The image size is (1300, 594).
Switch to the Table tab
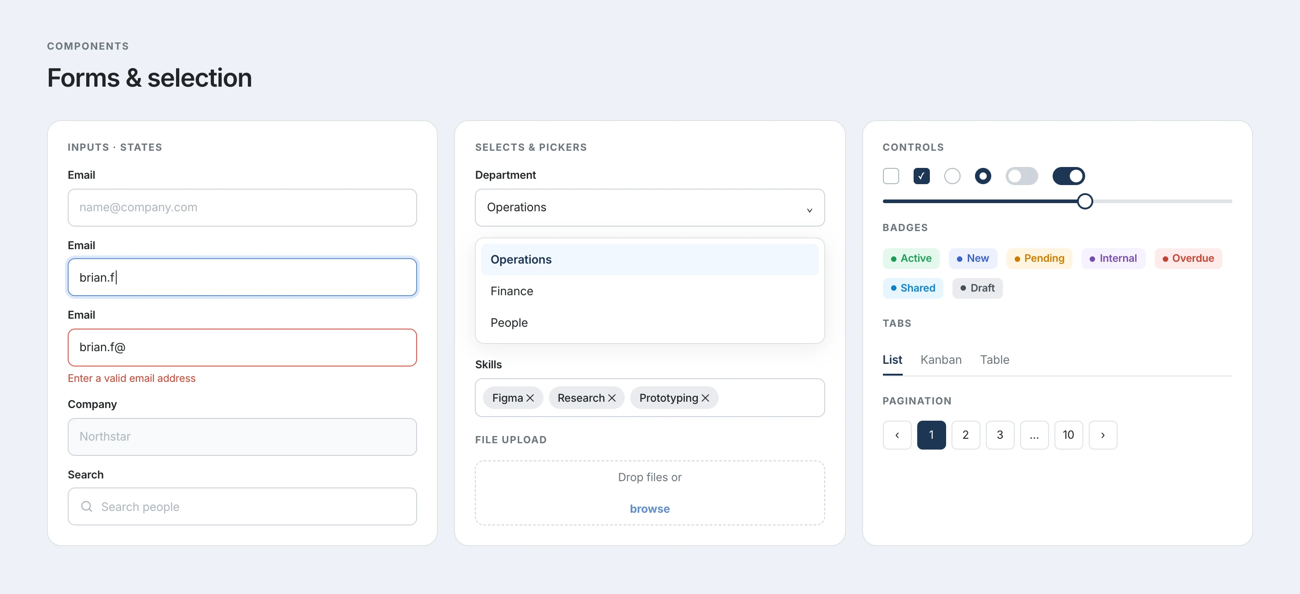pos(994,360)
